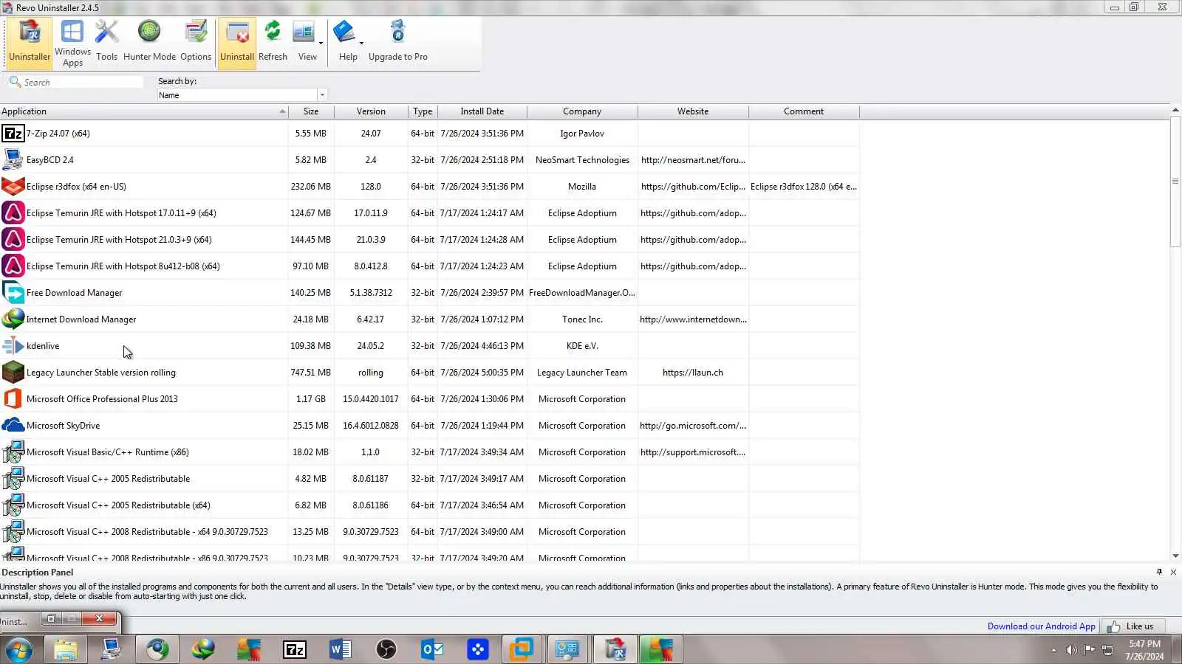Expand the View dropdown arrow
The image size is (1182, 664).
pos(321,43)
